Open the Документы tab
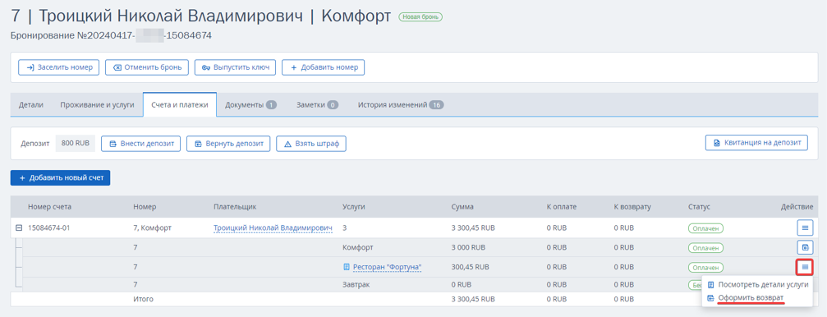827x317 pixels. [251, 105]
